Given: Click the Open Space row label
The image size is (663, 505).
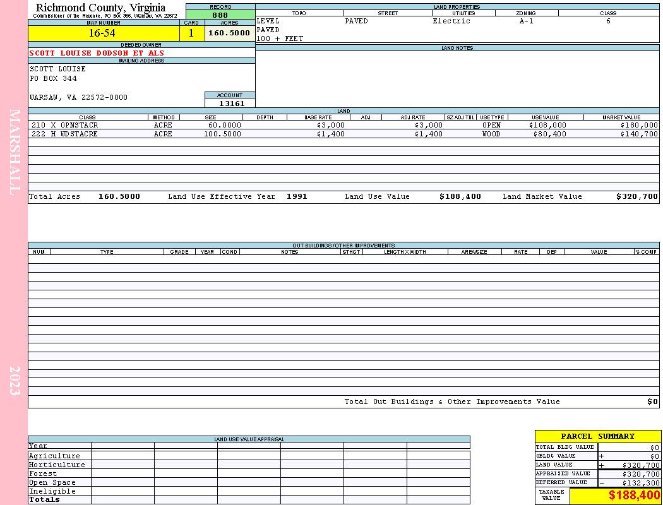Looking at the screenshot, I should [x=52, y=483].
